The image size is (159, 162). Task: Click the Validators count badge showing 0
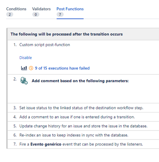click(x=36, y=15)
